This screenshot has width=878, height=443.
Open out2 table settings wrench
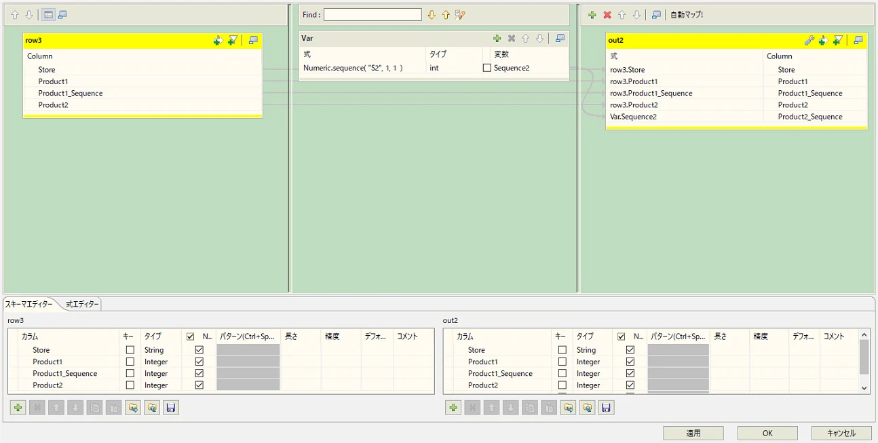coord(809,41)
